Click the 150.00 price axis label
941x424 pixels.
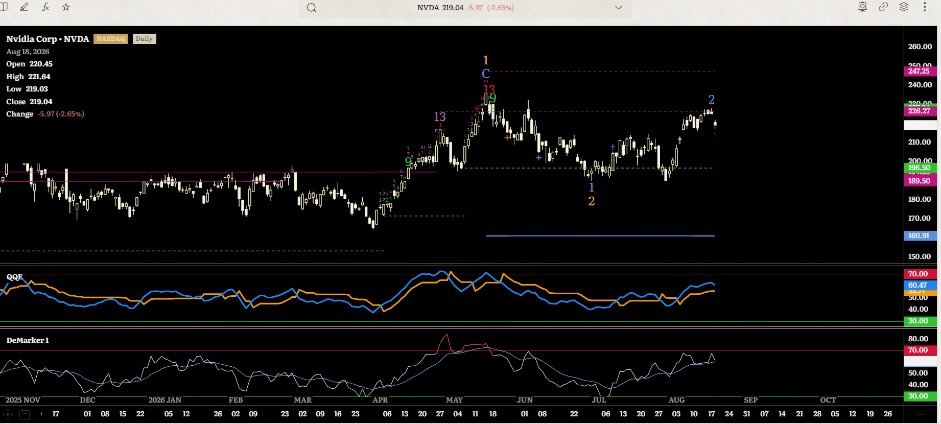click(920, 256)
